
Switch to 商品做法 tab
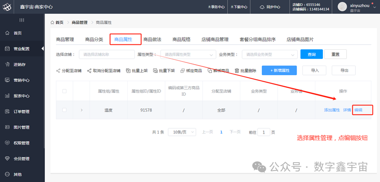(x=152, y=40)
